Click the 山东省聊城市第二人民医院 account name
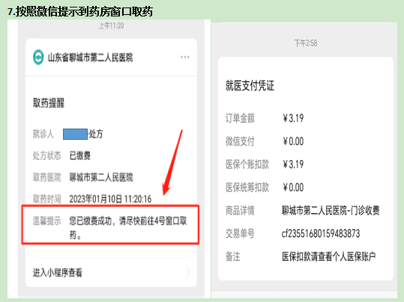Image resolution: width=404 pixels, height=302 pixels. click(90, 58)
